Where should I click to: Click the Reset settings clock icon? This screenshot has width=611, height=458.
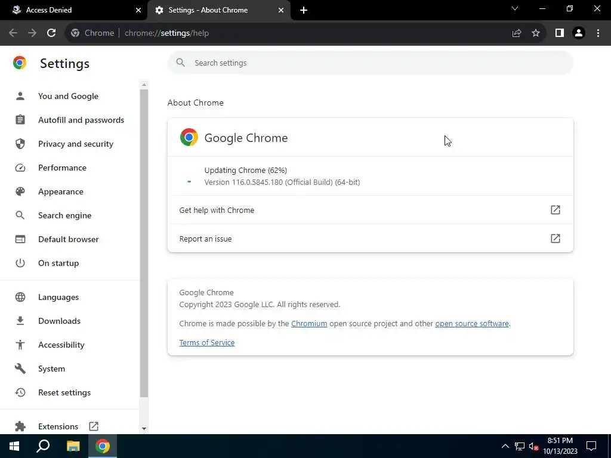click(x=20, y=392)
